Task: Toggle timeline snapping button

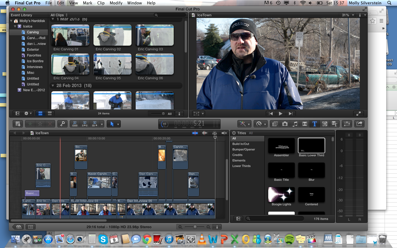Action: click(224, 133)
